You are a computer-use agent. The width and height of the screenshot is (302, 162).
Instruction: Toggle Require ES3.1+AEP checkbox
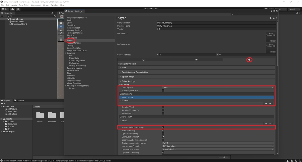(163, 110)
